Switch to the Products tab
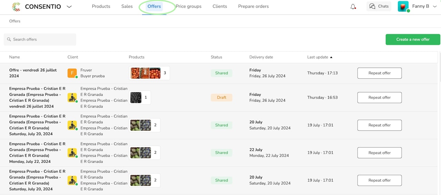 pyautogui.click(x=101, y=7)
